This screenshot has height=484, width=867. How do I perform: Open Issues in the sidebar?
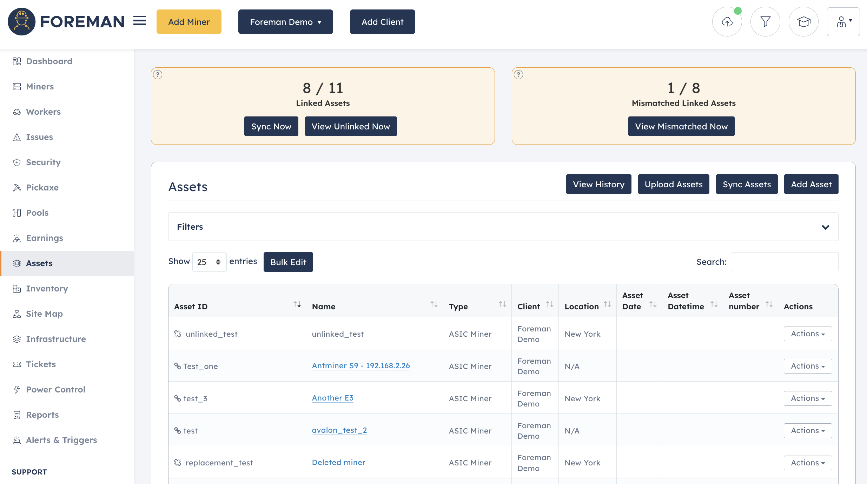coord(67,137)
